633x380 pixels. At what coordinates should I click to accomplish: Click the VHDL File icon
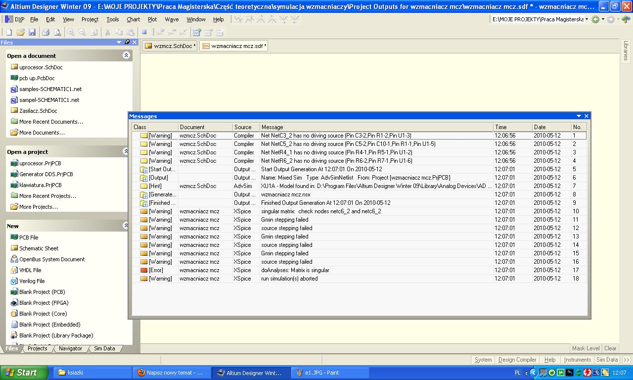[14, 270]
